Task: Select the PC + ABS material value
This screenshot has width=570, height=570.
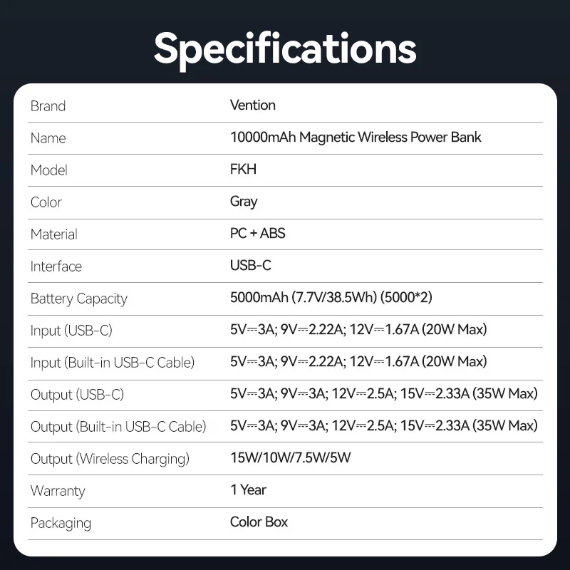Action: (x=257, y=234)
